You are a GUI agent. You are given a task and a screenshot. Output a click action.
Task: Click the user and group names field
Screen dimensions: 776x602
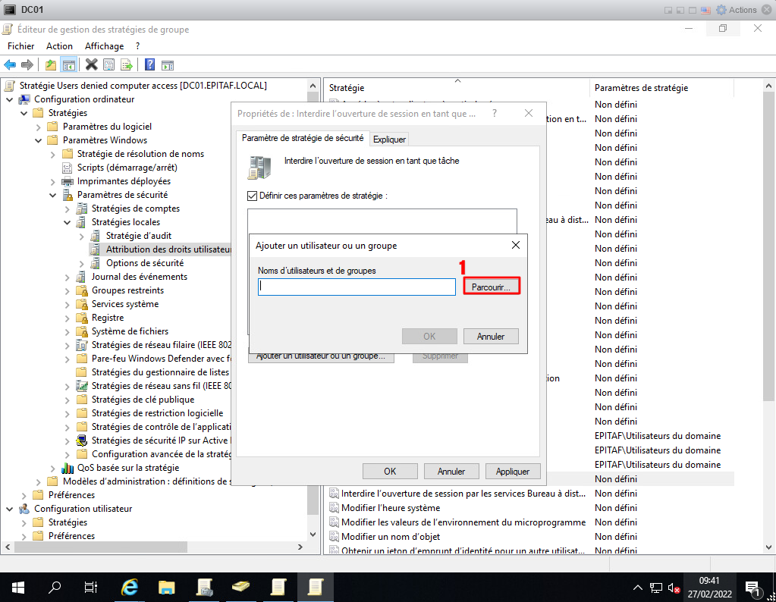(x=356, y=287)
